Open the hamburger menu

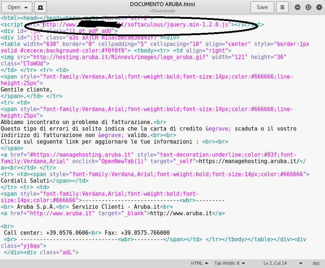(x=282, y=7)
